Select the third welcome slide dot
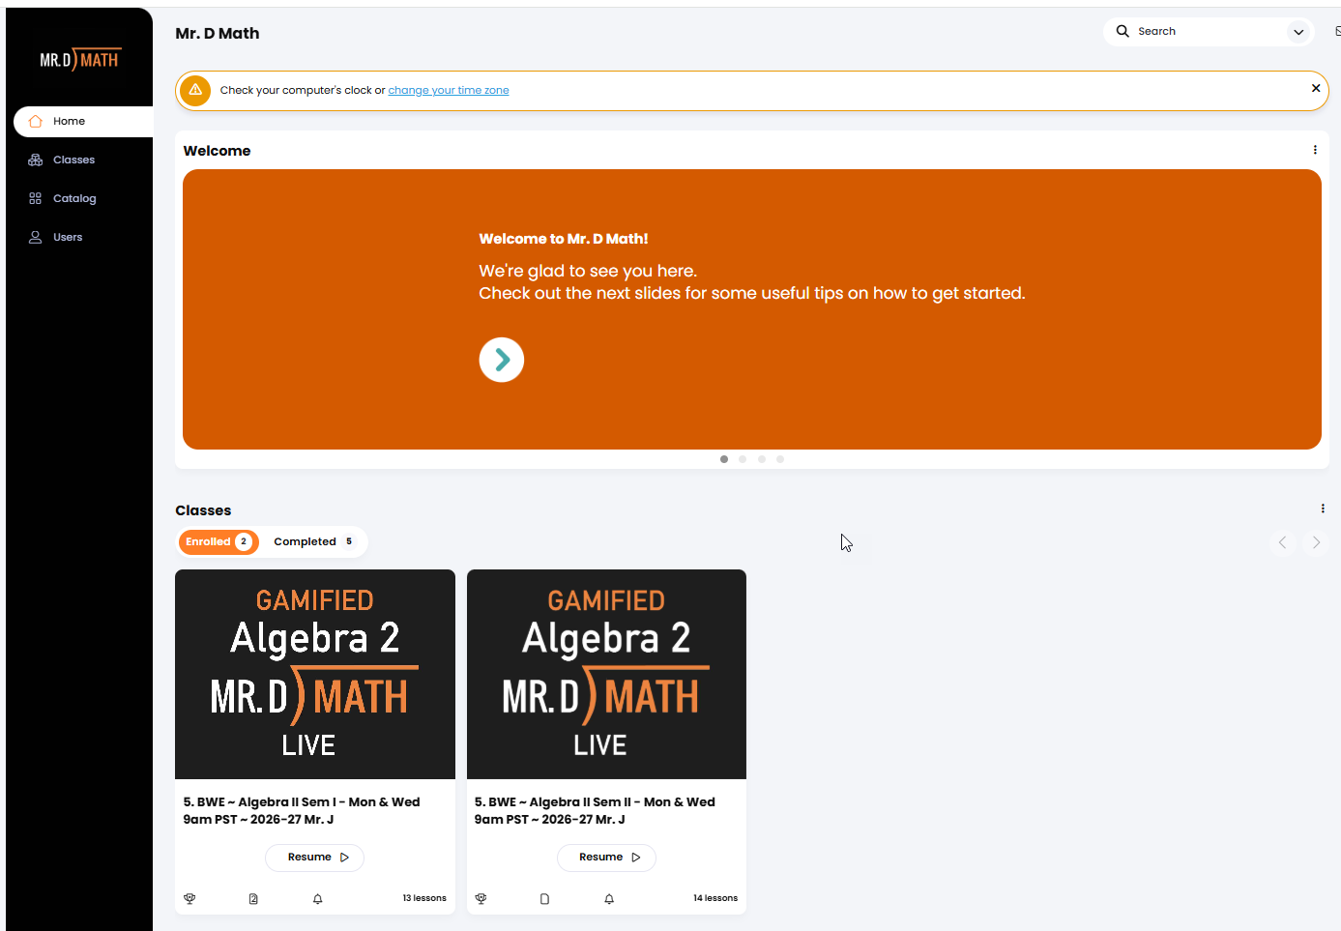 point(762,459)
